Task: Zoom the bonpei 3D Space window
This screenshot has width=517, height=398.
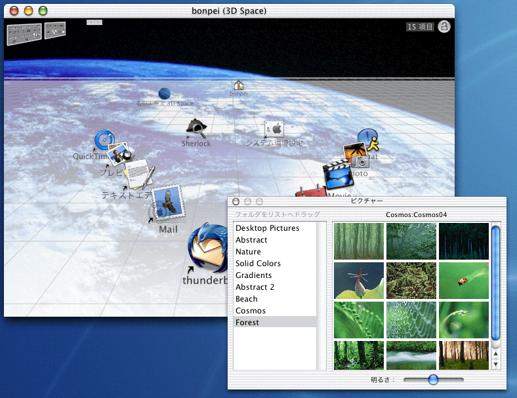Action: 43,10
